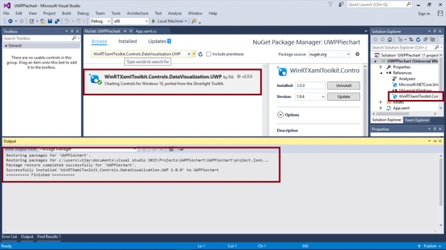This screenshot has height=250, width=446.
Task: Switch to the Team Explorer tab
Action: pyautogui.click(x=416, y=120)
